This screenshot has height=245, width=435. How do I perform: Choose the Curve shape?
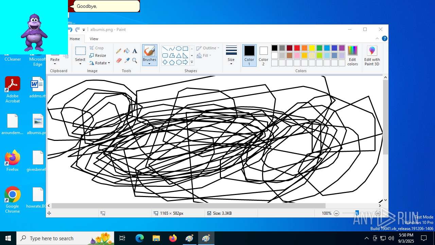pyautogui.click(x=172, y=48)
